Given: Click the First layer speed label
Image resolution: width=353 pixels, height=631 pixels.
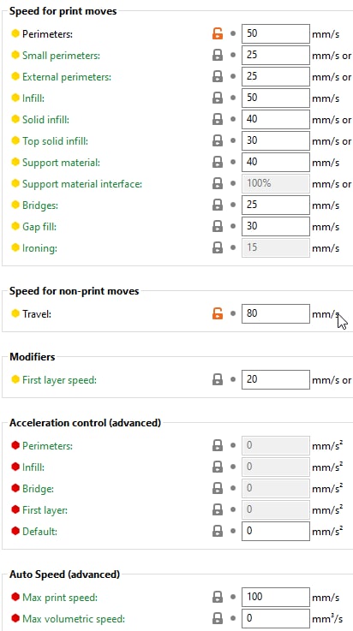Looking at the screenshot, I should pos(60,380).
